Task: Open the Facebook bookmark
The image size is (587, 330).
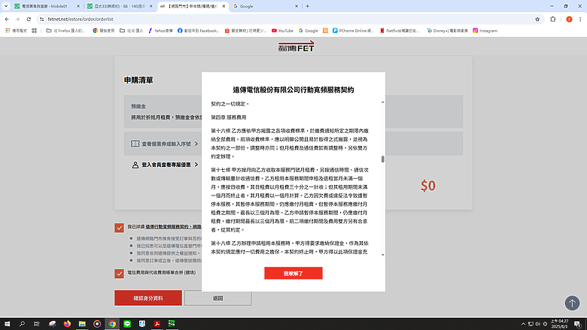Action: [x=199, y=31]
